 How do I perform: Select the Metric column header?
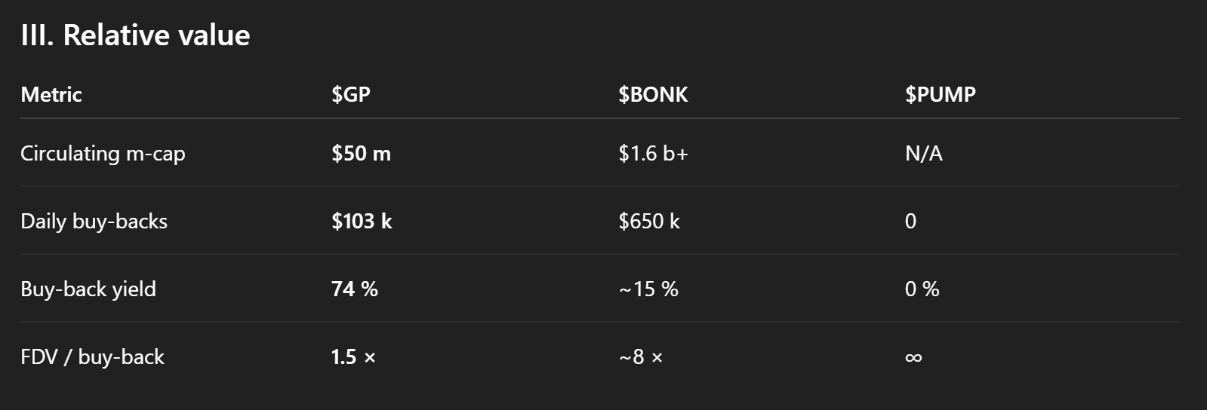click(51, 94)
